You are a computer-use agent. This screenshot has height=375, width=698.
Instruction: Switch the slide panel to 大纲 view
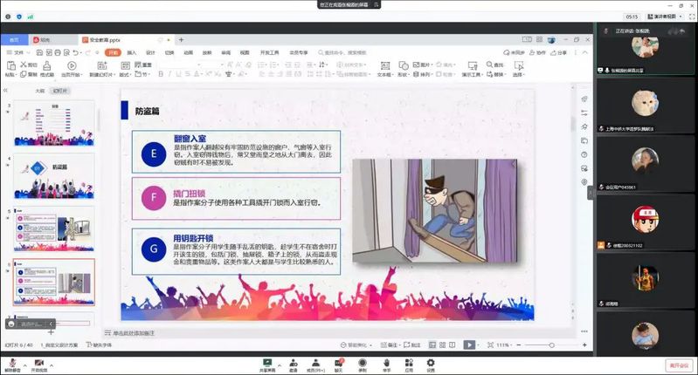coord(39,90)
